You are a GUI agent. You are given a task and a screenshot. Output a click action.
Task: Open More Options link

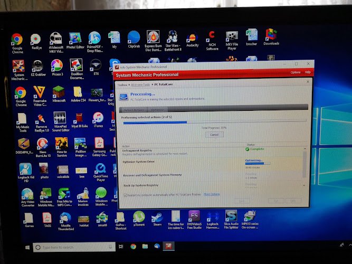pyautogui.click(x=212, y=194)
